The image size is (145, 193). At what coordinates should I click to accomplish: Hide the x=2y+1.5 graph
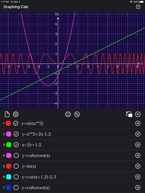[16, 145]
